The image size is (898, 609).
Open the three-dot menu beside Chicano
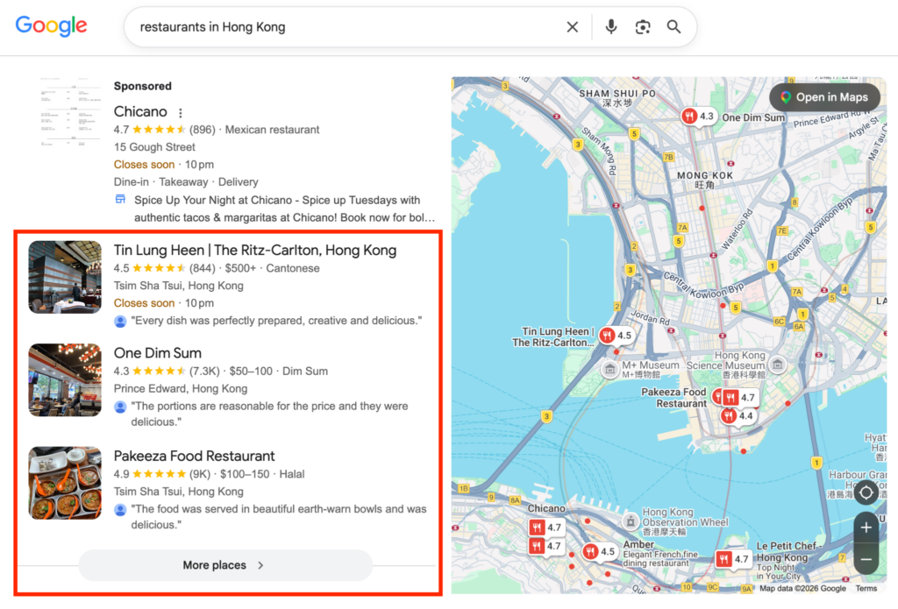click(x=181, y=113)
